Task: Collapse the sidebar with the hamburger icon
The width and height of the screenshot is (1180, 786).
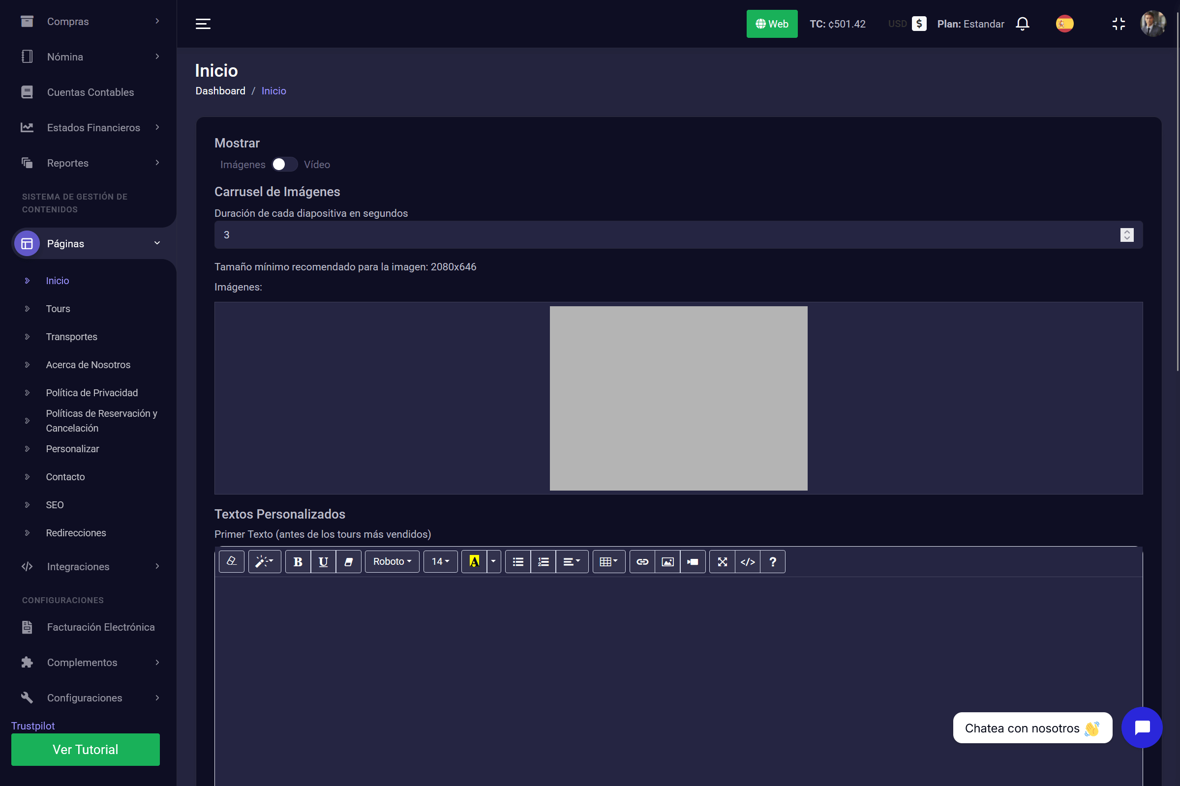Action: coord(203,24)
